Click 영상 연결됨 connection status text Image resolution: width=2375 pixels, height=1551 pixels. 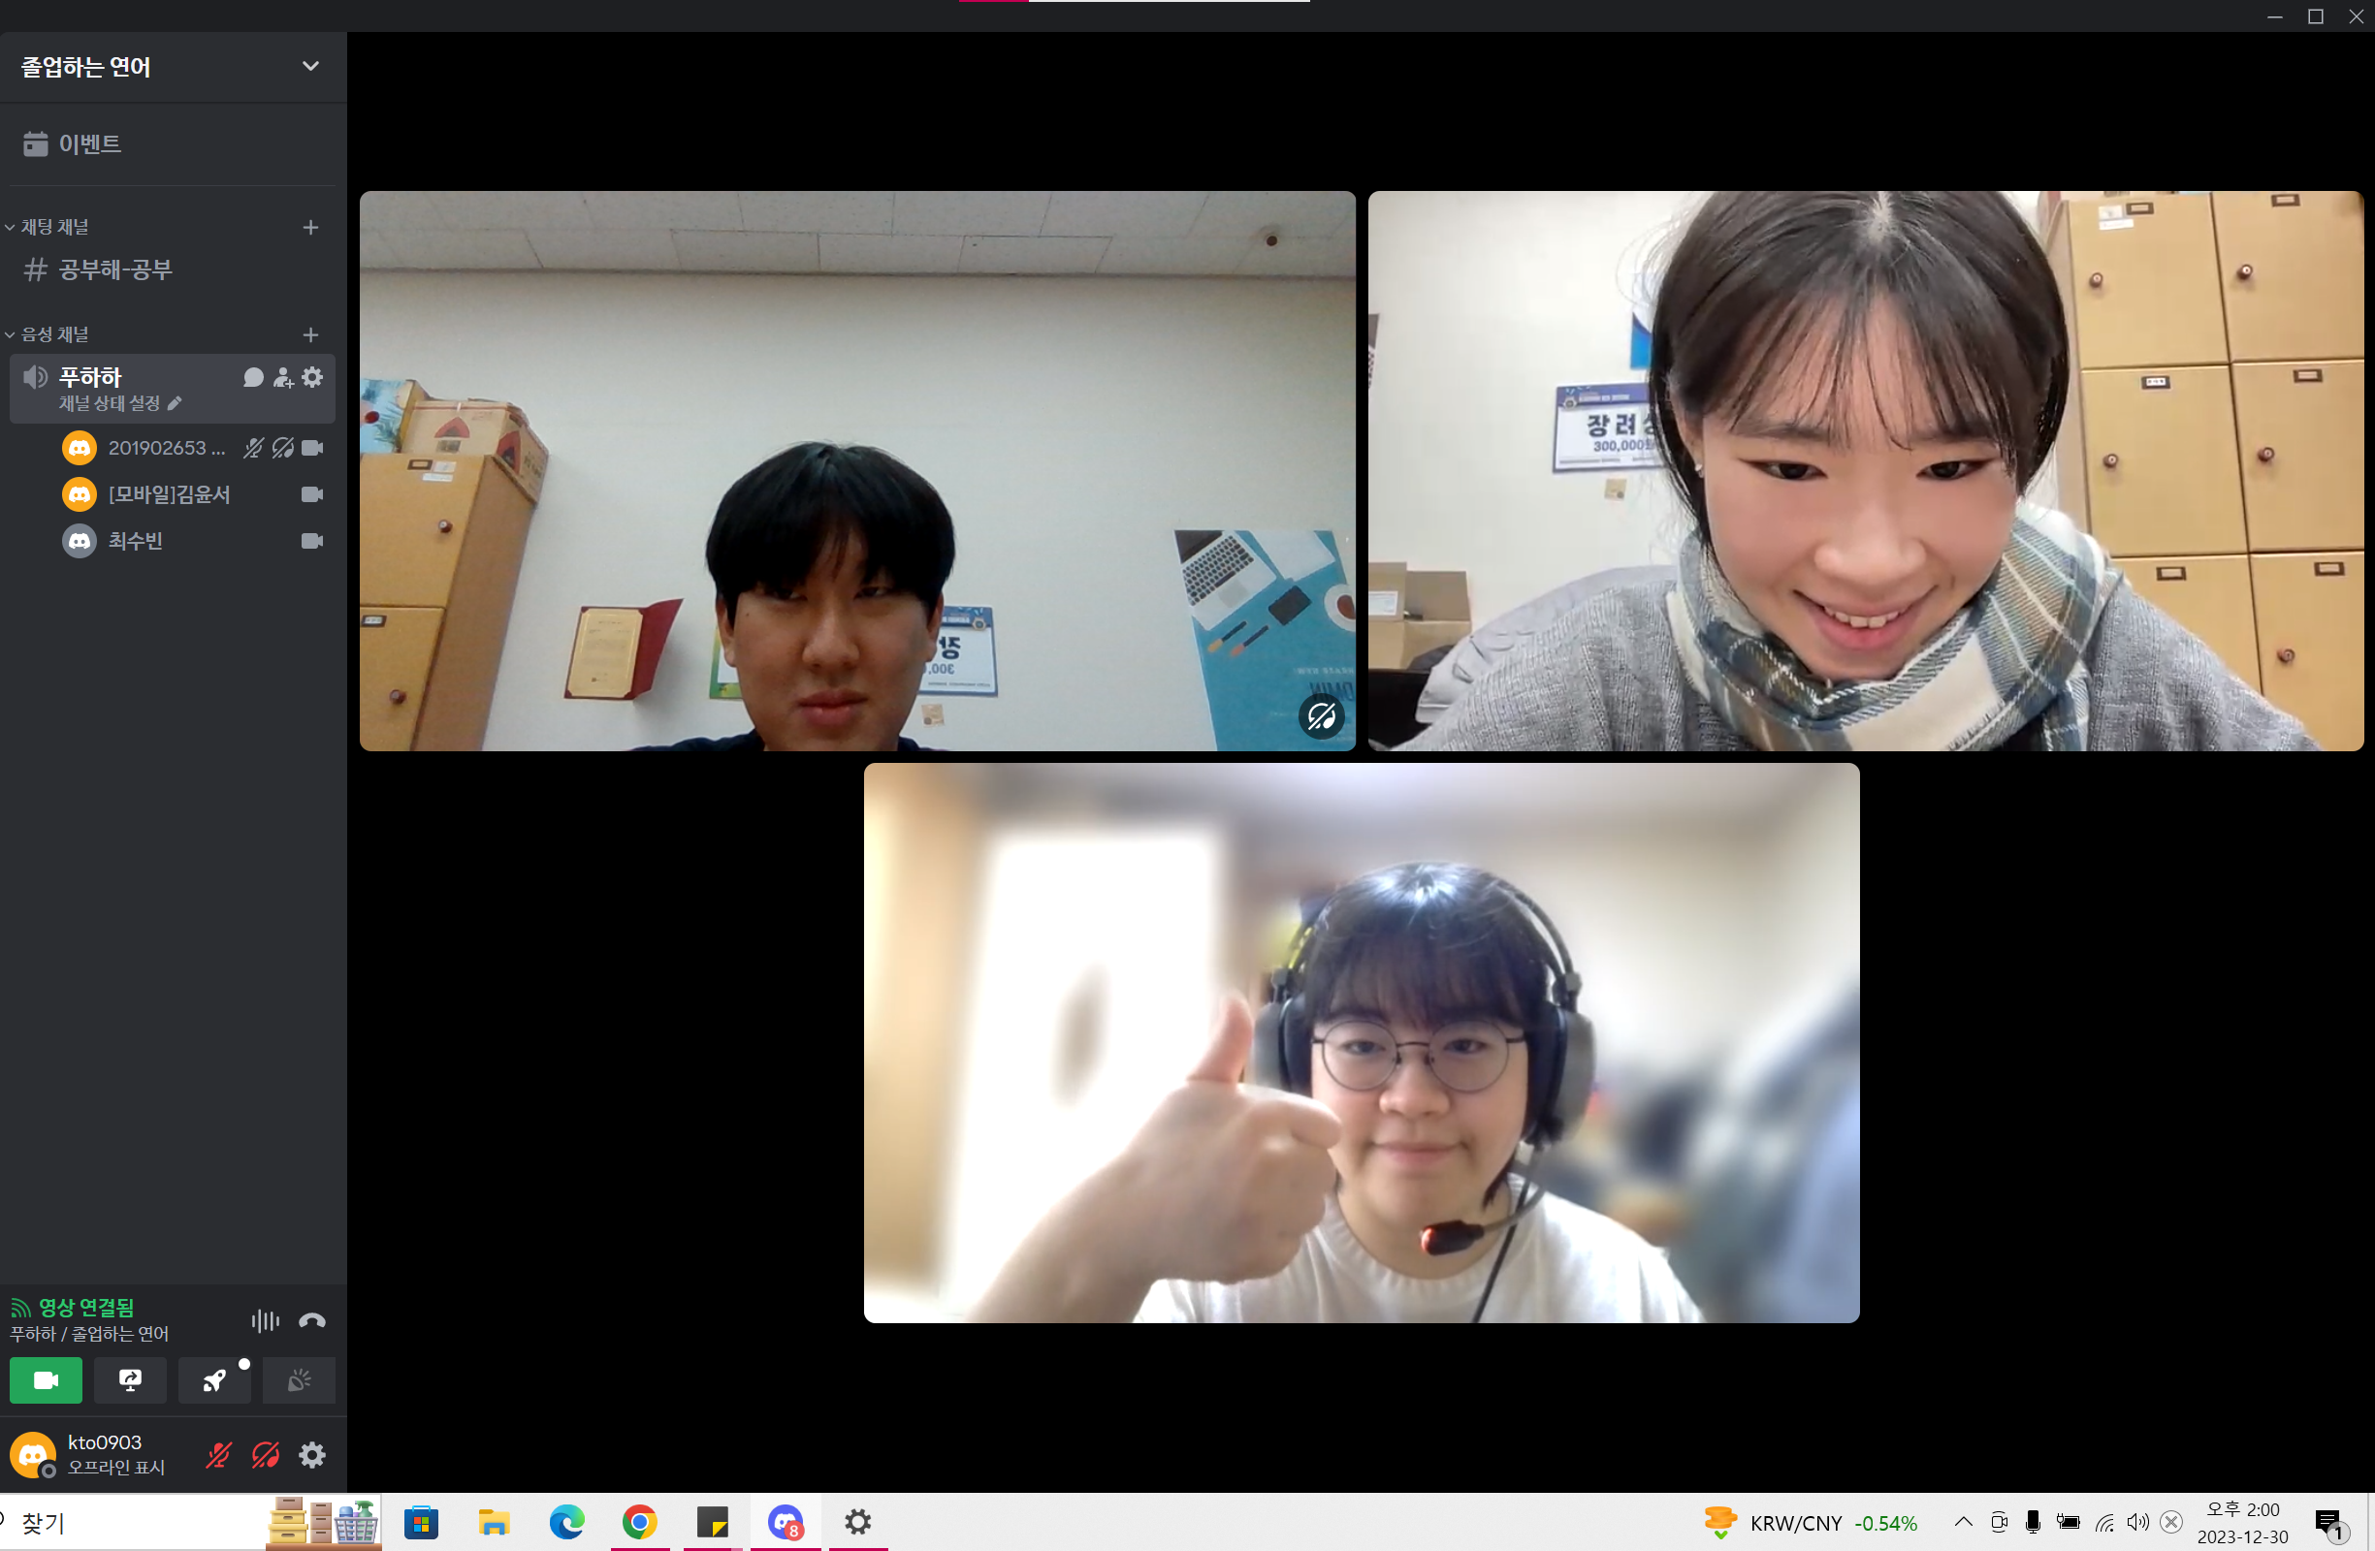(84, 1307)
